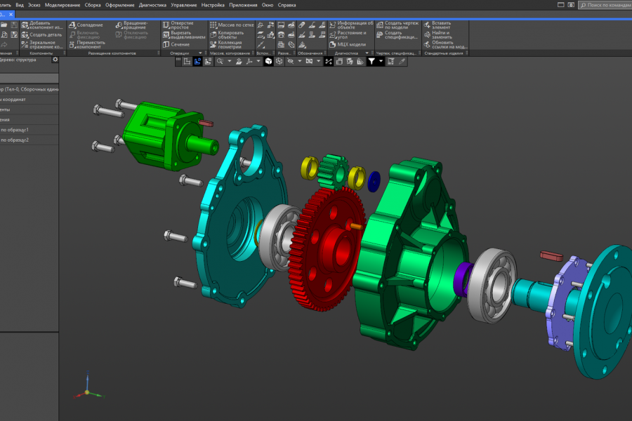
Task: Open the Управление menu
Action: (x=184, y=5)
